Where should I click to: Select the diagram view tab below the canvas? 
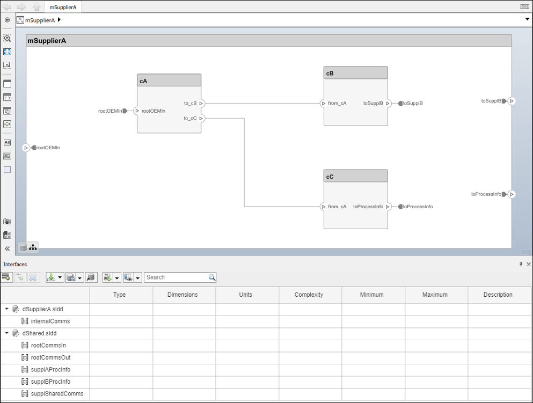22,247
